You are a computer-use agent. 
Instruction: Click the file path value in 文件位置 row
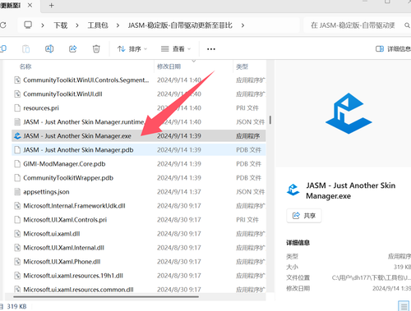371,278
